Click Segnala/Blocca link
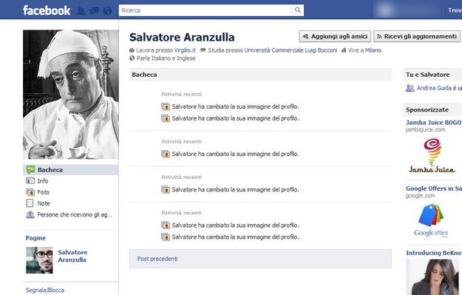Viewport: 462px width, 295px height. coord(45,291)
